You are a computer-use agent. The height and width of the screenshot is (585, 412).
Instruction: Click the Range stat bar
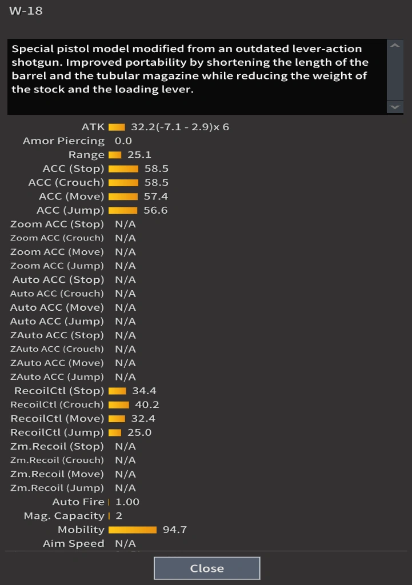click(115, 155)
